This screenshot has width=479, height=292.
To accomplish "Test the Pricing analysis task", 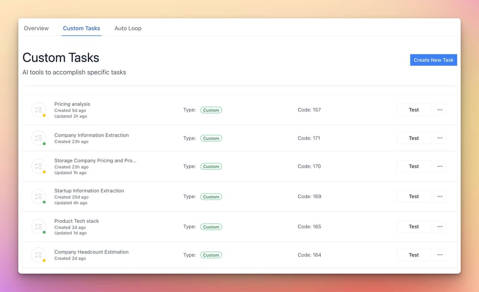I will (x=413, y=110).
